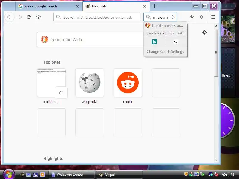239x179 pixels.
Task: Click the forward navigation arrow
Action: pyautogui.click(x=19, y=17)
